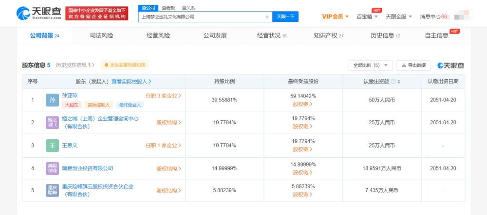The image size is (487, 215).
Task: Sort by 认缴出资额 using sort arrows
Action: click(399, 82)
